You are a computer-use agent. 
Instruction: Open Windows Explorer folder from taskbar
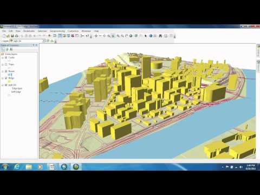pos(29,167)
